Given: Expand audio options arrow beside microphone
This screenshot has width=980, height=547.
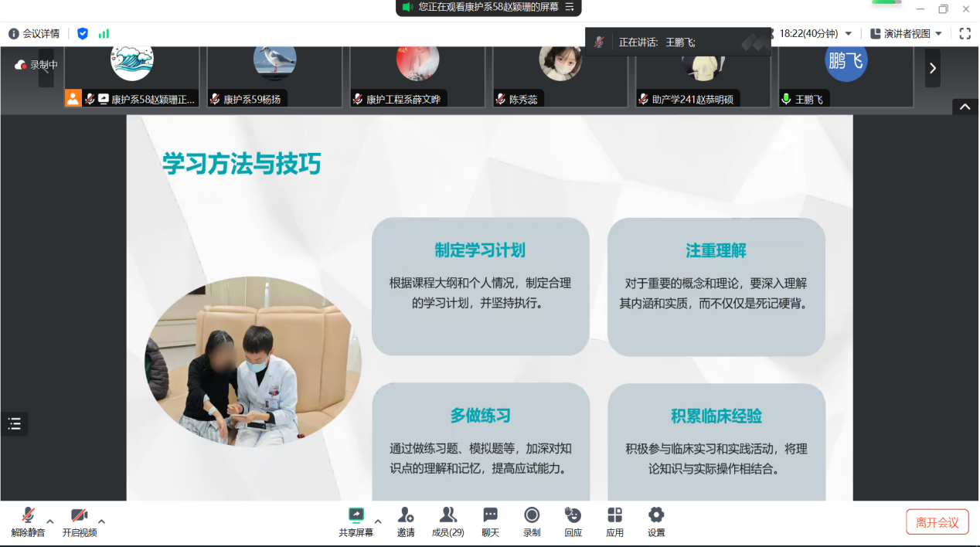Looking at the screenshot, I should coord(50,521).
